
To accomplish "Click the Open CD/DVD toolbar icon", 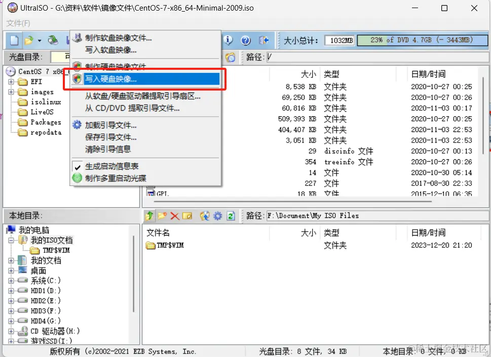I will (53, 40).
